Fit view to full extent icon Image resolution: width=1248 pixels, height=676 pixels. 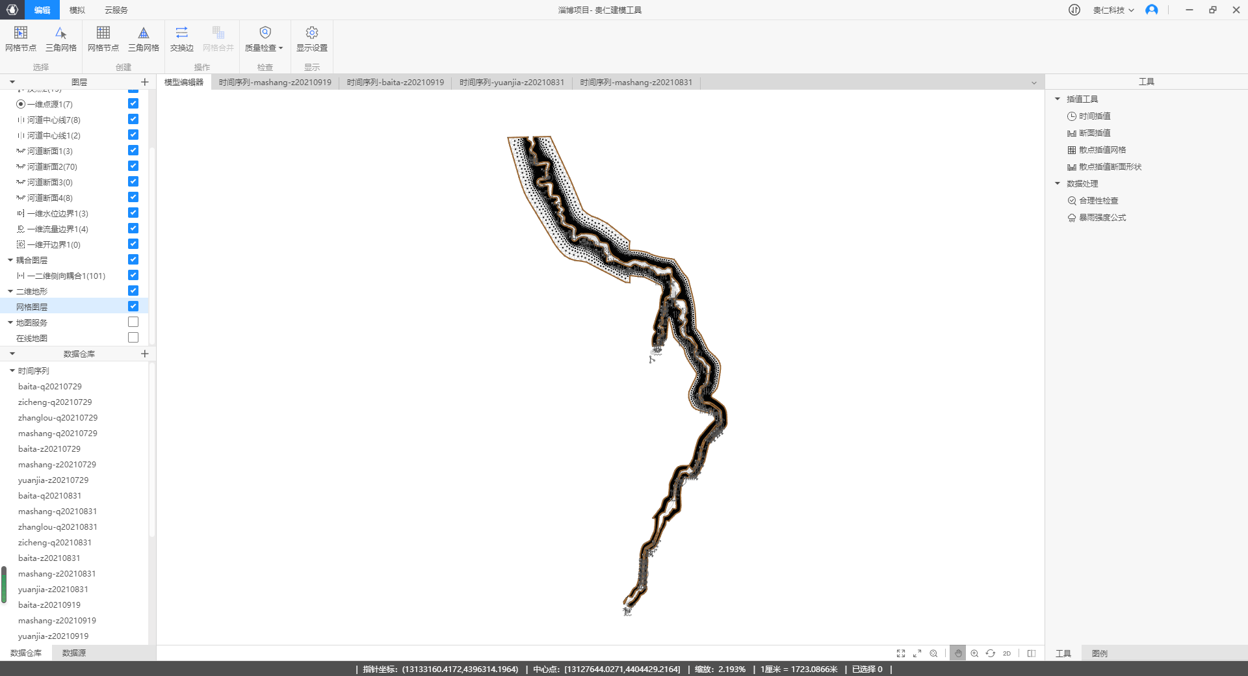coord(901,653)
